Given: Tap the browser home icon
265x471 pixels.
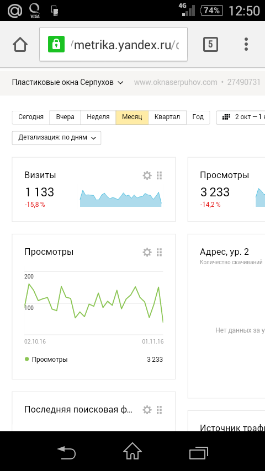Looking at the screenshot, I should pyautogui.click(x=20, y=45).
